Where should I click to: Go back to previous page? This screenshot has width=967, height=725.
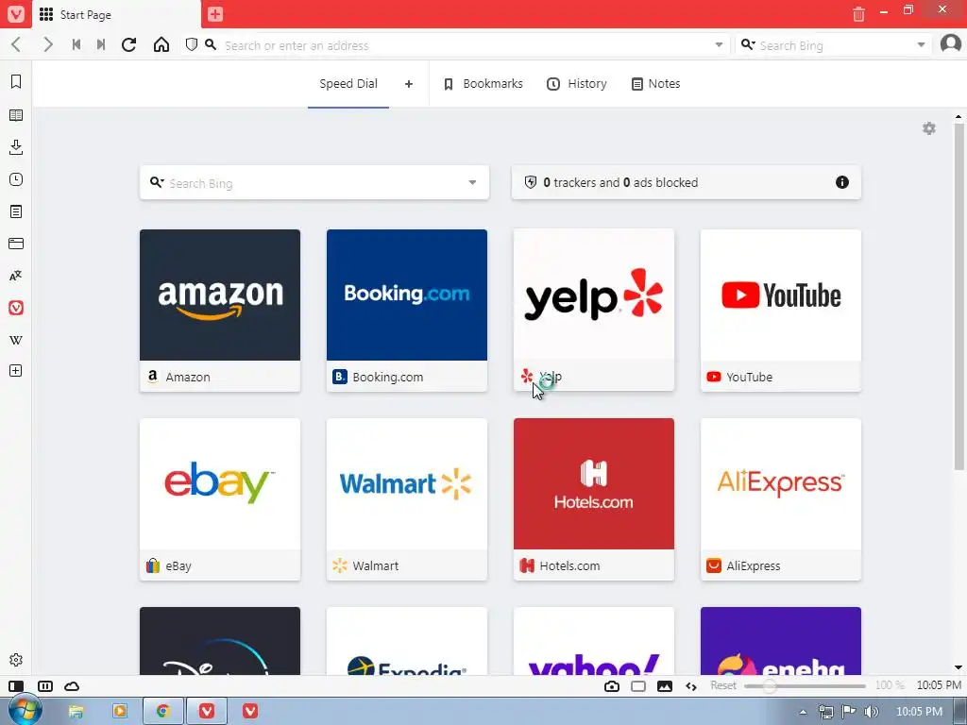point(17,44)
